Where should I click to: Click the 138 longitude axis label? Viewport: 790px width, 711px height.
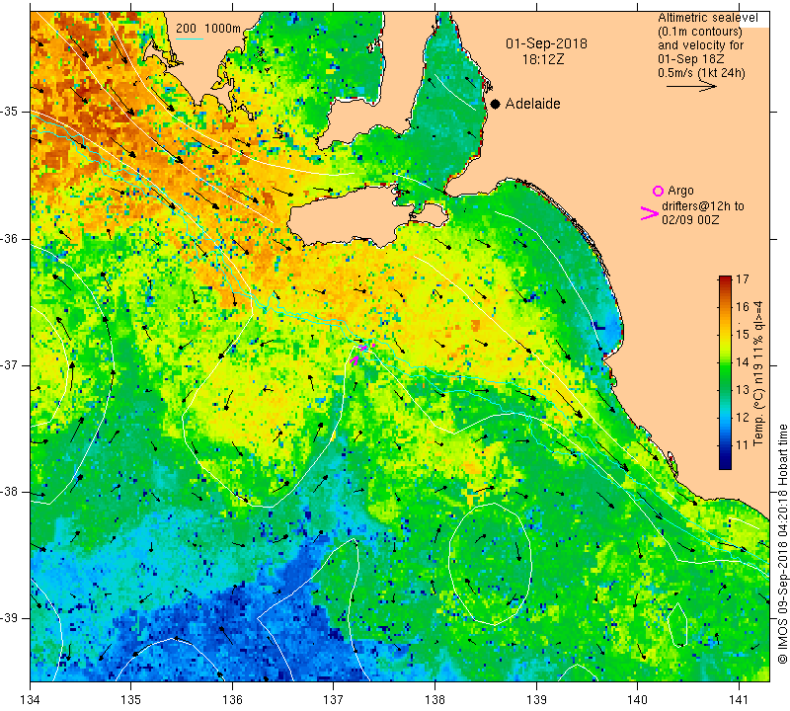(434, 699)
